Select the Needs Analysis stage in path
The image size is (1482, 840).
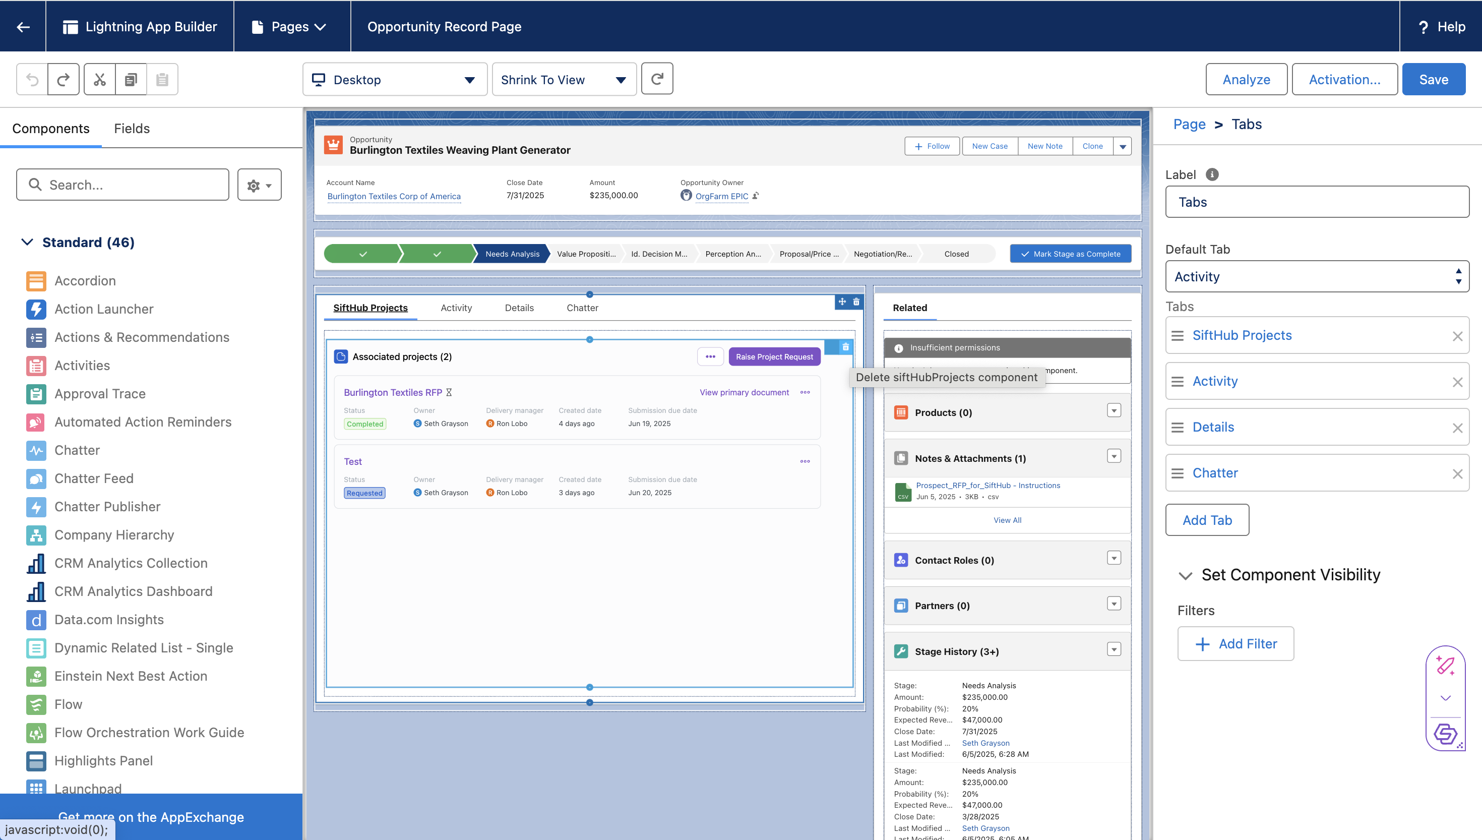512,254
